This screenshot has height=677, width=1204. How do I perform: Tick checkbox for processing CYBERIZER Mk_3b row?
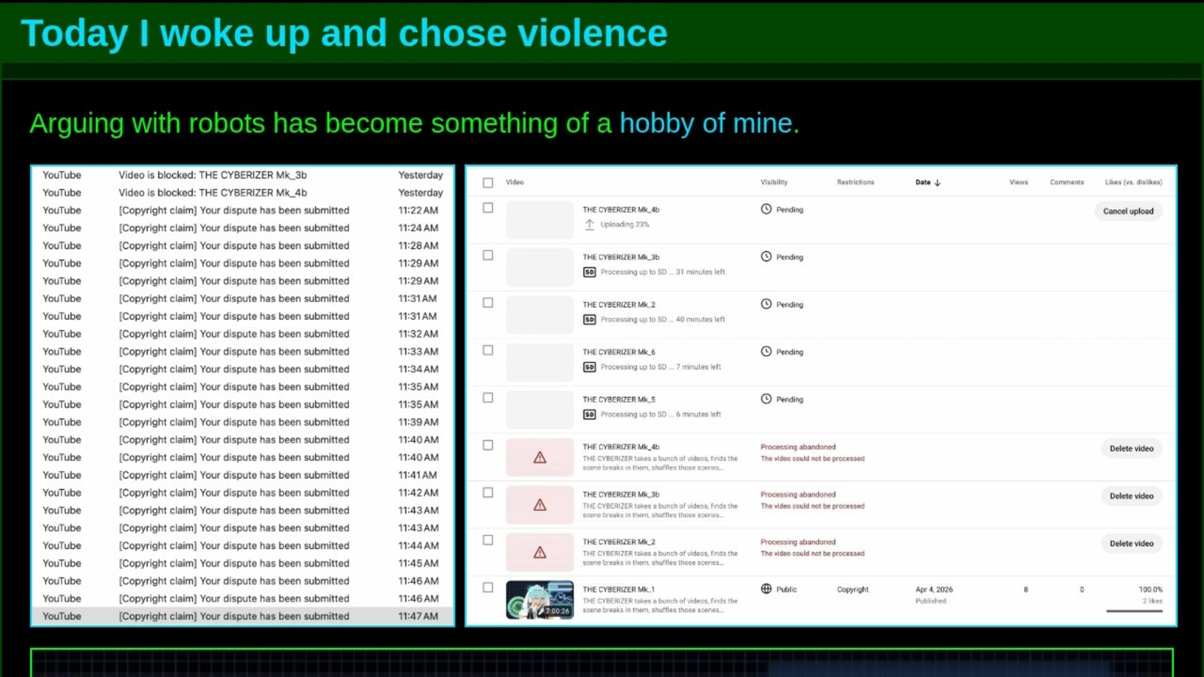point(488,256)
